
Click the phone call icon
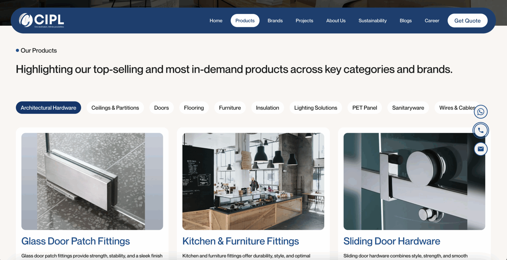(x=481, y=130)
